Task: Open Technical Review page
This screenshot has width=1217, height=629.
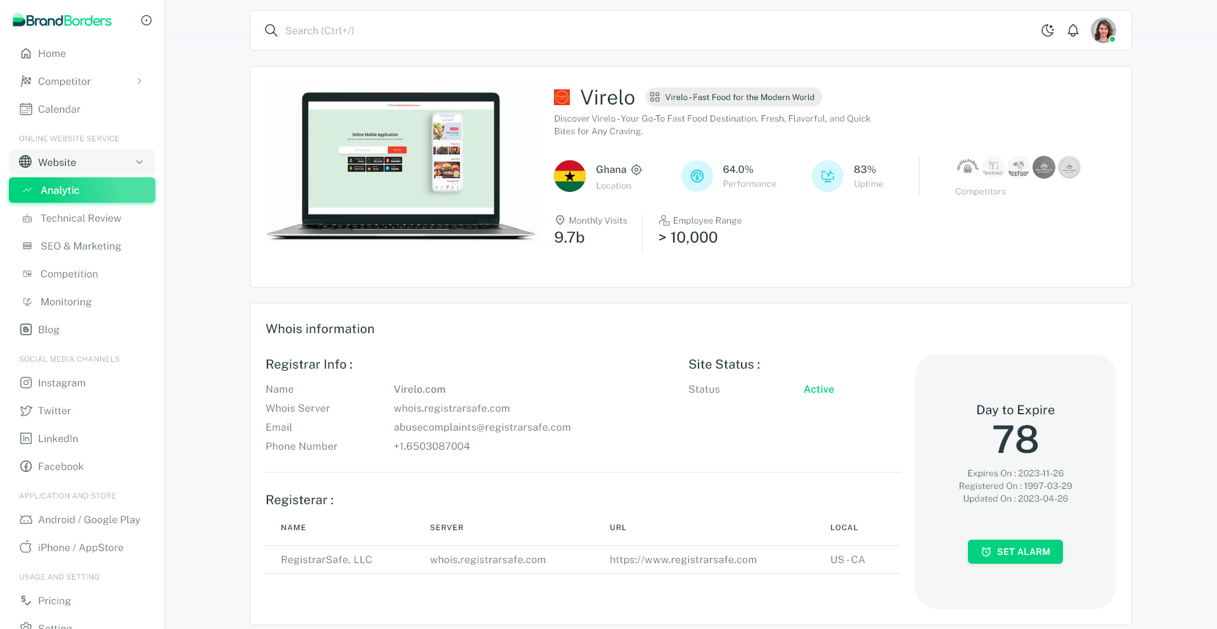Action: coord(82,218)
